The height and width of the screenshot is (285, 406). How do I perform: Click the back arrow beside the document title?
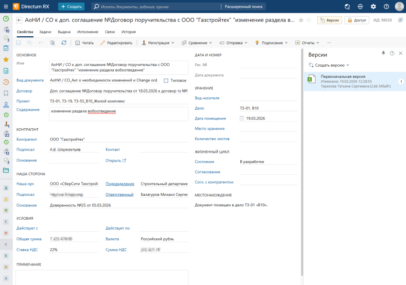coord(20,20)
